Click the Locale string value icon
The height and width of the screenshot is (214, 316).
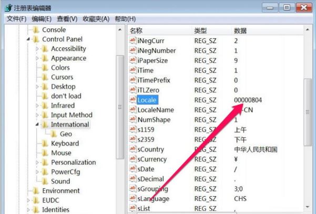(132, 100)
